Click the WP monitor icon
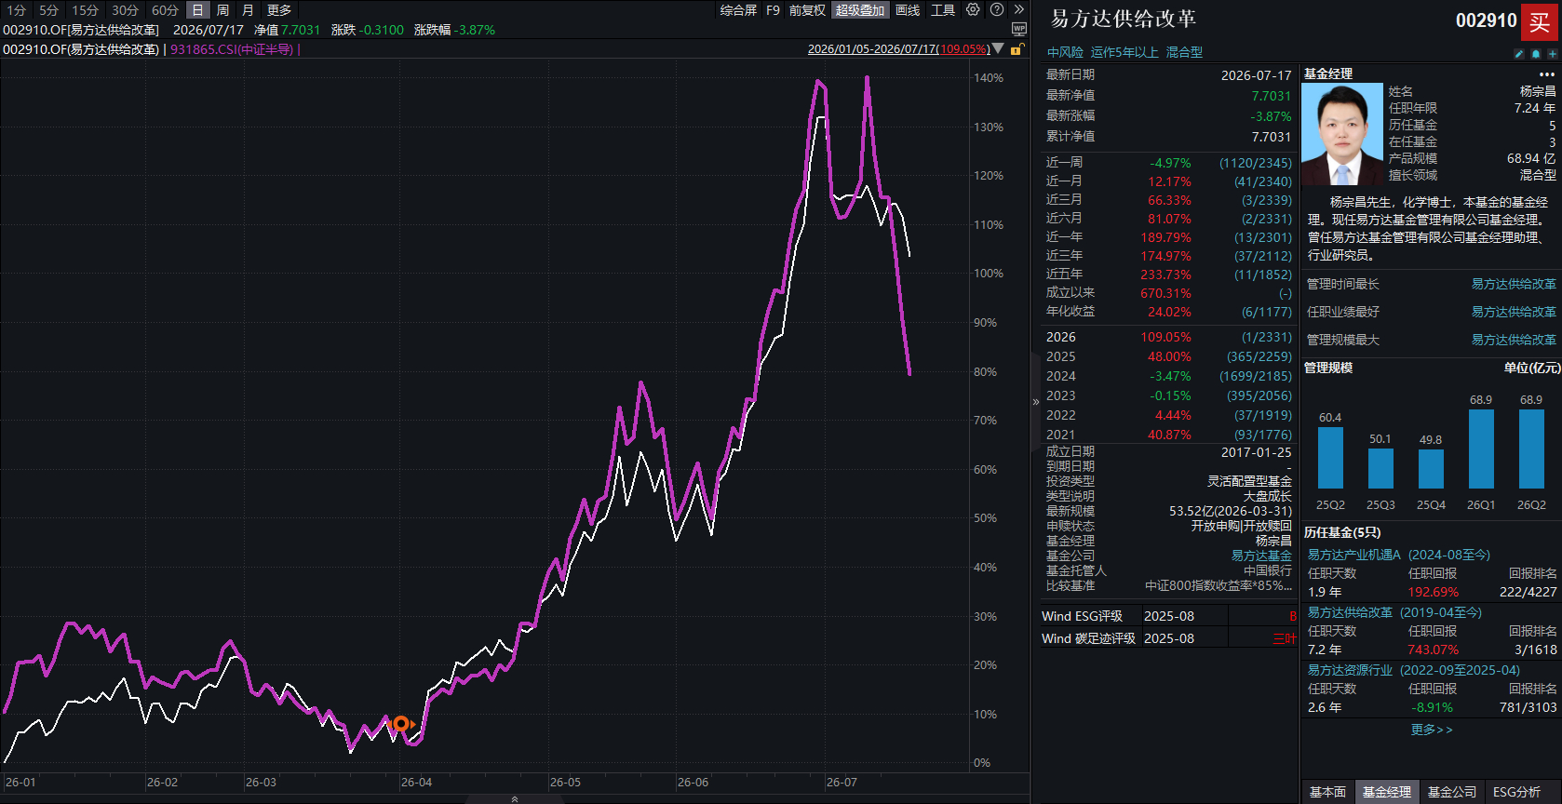This screenshot has height=804, width=1562. point(1018,30)
